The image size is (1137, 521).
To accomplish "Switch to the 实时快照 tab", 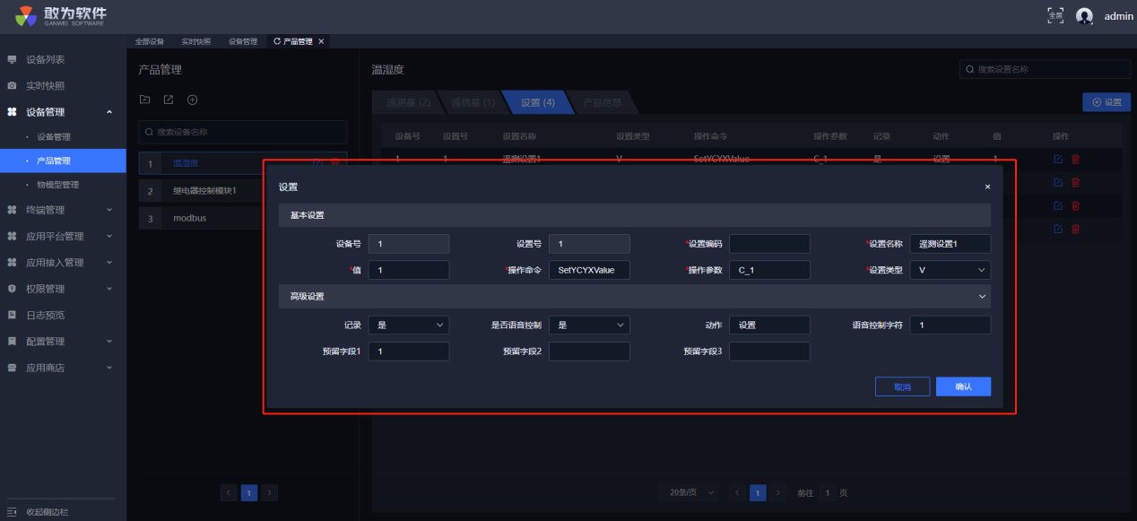I will click(195, 41).
